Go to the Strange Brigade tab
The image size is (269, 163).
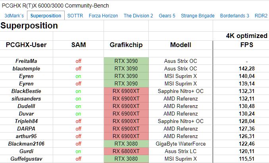(198, 16)
